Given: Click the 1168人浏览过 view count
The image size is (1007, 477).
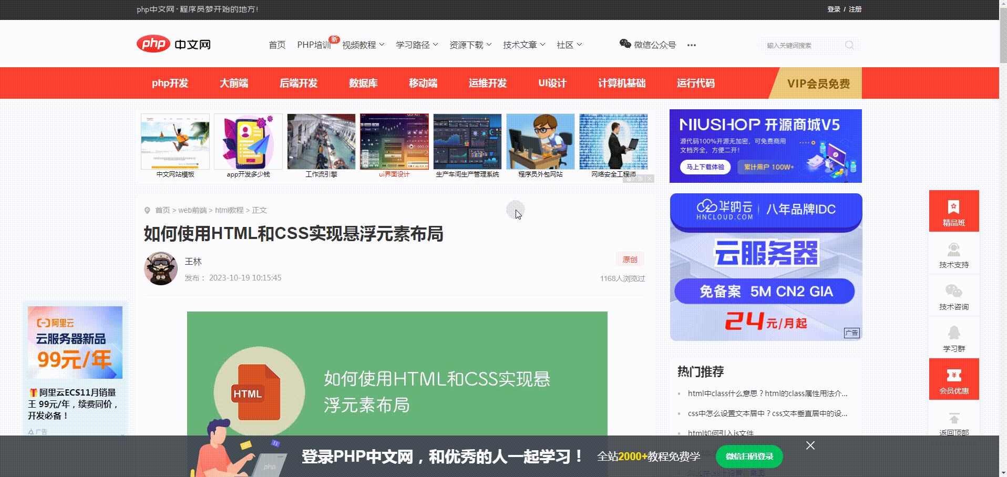Looking at the screenshot, I should tap(622, 278).
